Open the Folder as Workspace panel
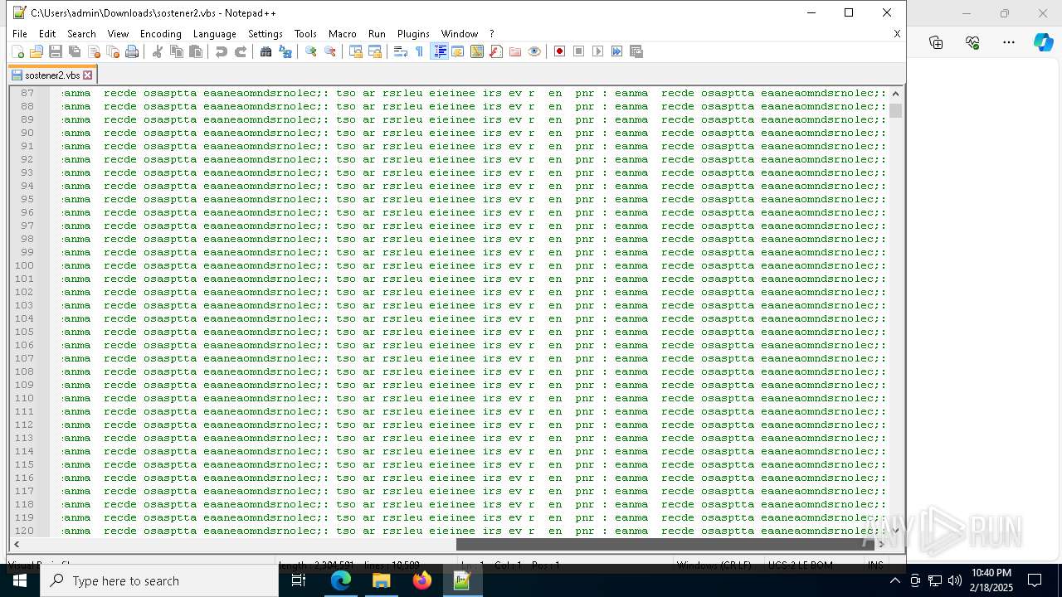 515,51
